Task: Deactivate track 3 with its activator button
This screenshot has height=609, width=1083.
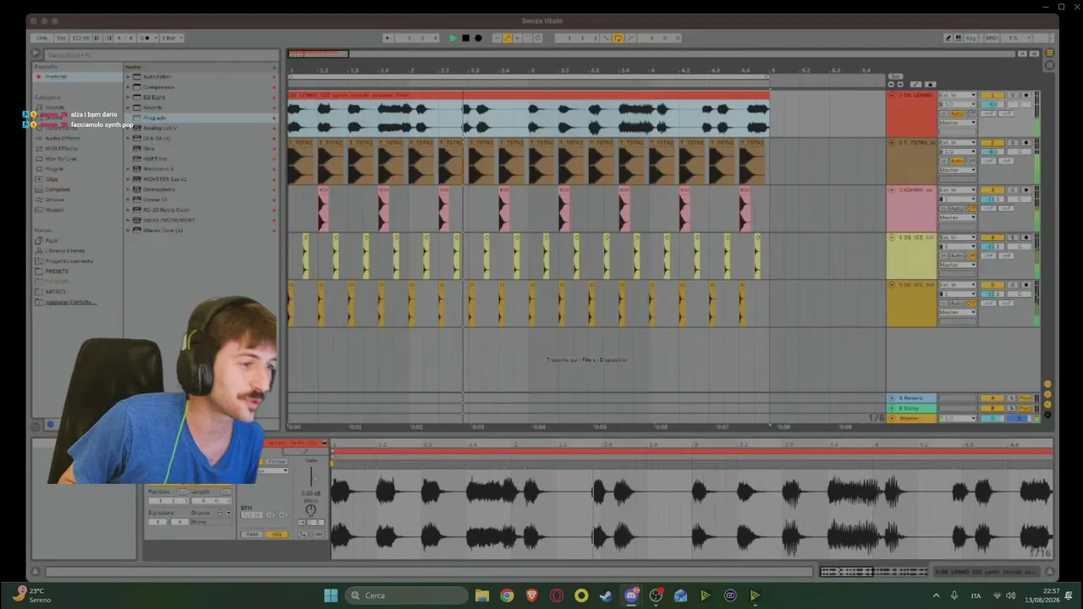Action: click(992, 189)
